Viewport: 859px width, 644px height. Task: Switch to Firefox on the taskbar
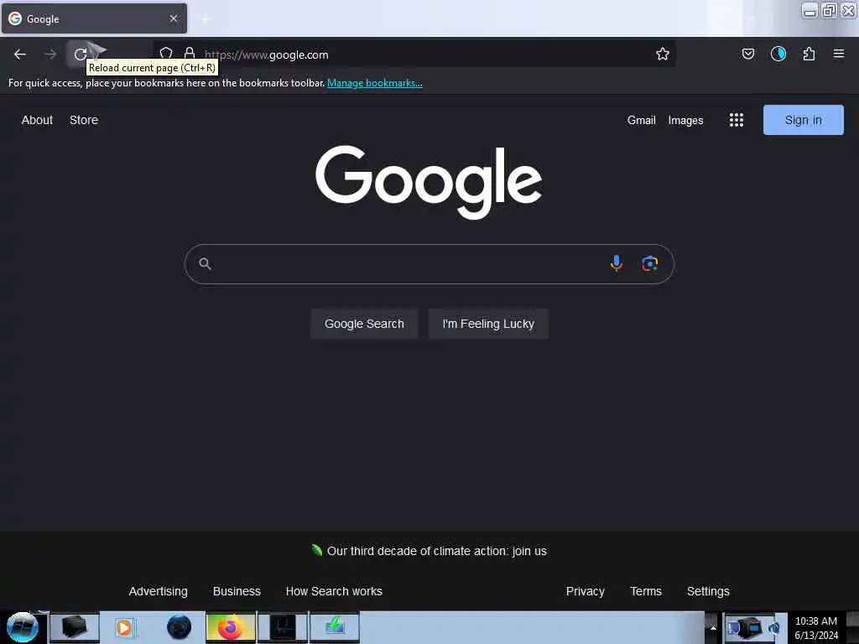(231, 627)
